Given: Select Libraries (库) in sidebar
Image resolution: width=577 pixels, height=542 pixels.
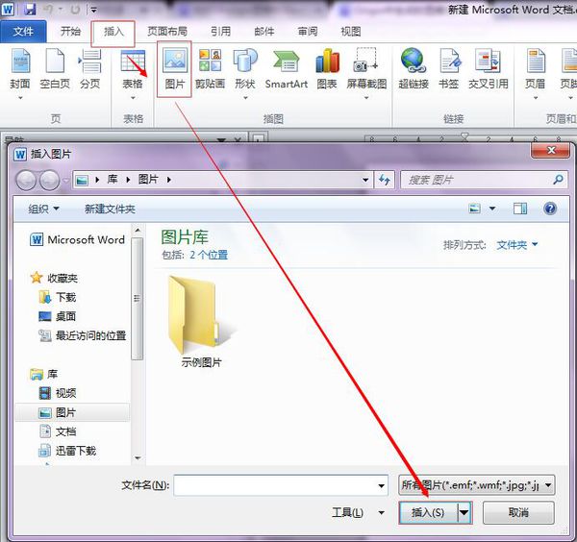Looking at the screenshot, I should tap(44, 375).
